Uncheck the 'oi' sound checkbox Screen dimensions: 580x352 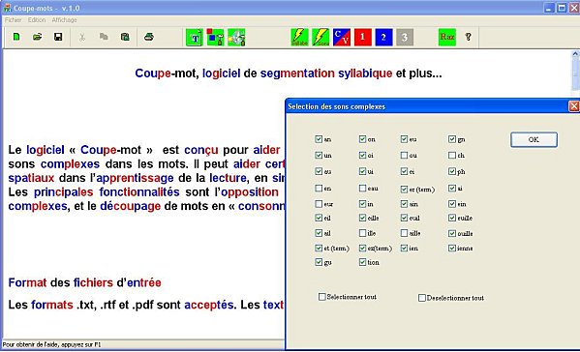pyautogui.click(x=362, y=156)
